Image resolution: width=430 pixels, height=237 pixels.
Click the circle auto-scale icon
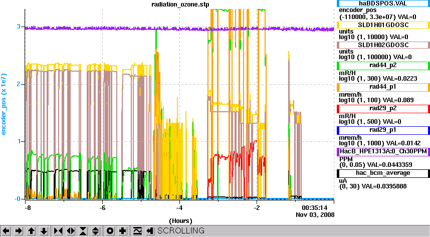coord(110,231)
